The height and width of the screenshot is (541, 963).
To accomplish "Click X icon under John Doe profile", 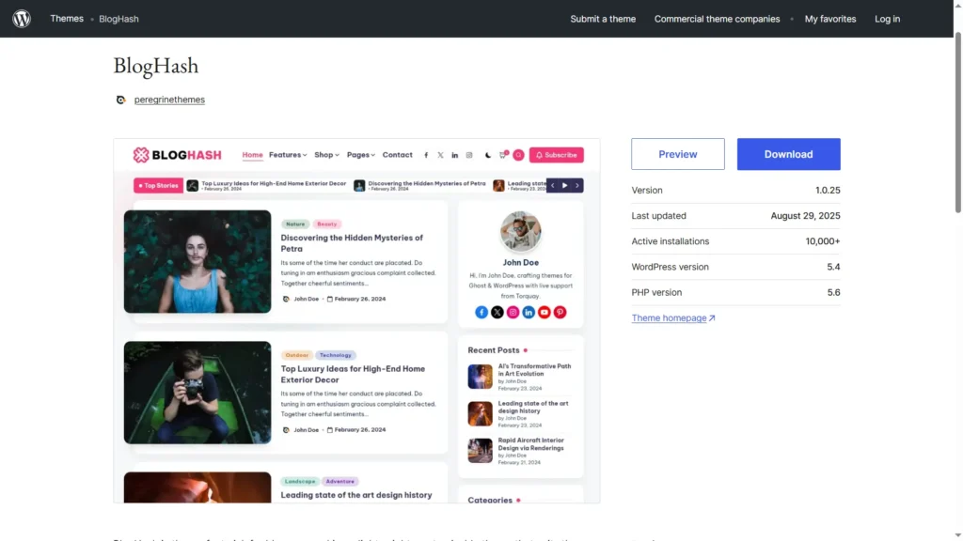I will coord(497,312).
